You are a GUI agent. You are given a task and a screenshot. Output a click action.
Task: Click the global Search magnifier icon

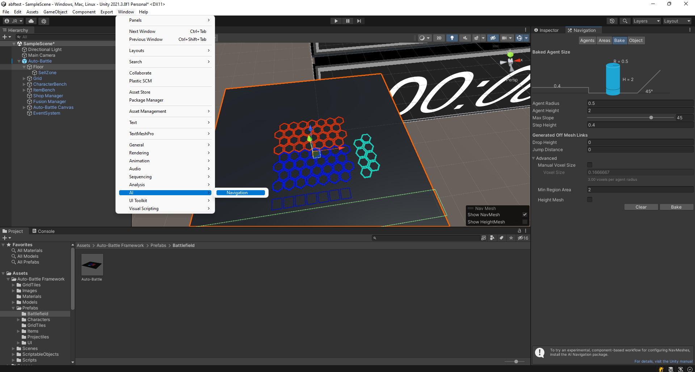point(625,21)
